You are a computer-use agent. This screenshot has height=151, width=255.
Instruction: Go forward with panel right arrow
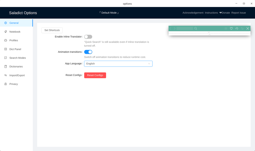174,29
